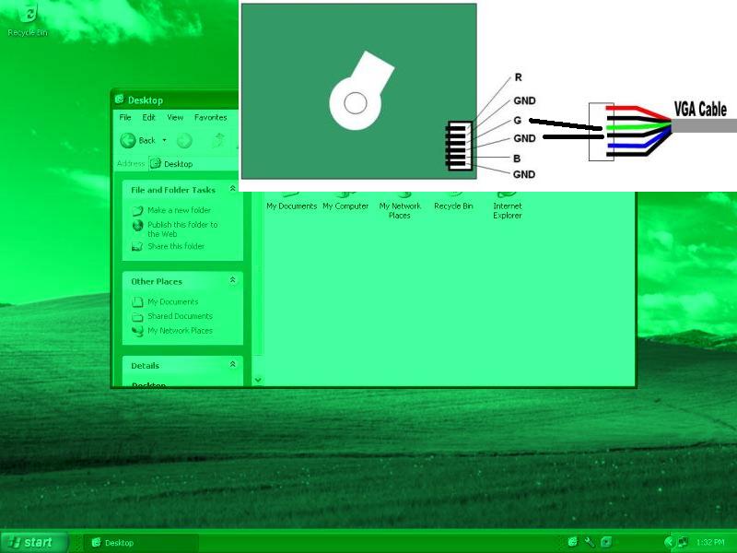Show hidden tray icons arrow
737x553 pixels.
tap(668, 543)
